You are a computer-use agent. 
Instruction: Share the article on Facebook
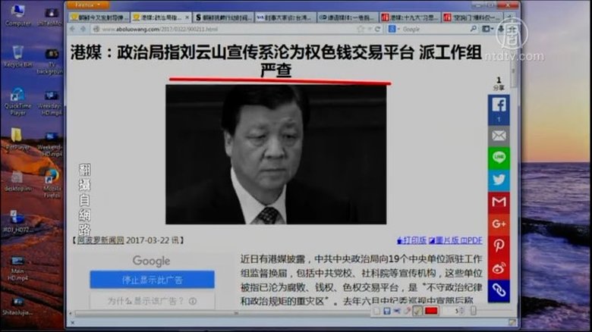pyautogui.click(x=499, y=108)
